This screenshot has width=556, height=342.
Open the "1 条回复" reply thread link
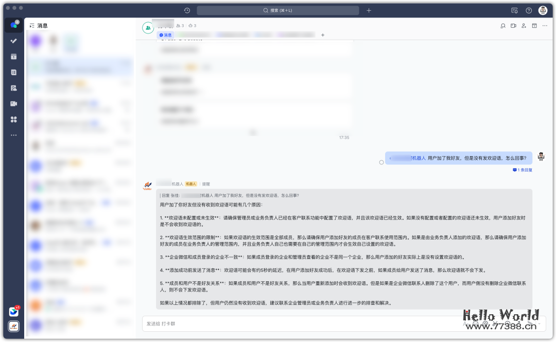pos(522,169)
